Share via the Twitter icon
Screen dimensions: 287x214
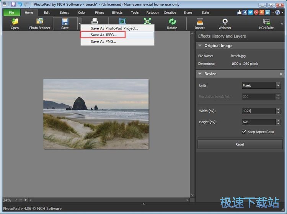250,12
